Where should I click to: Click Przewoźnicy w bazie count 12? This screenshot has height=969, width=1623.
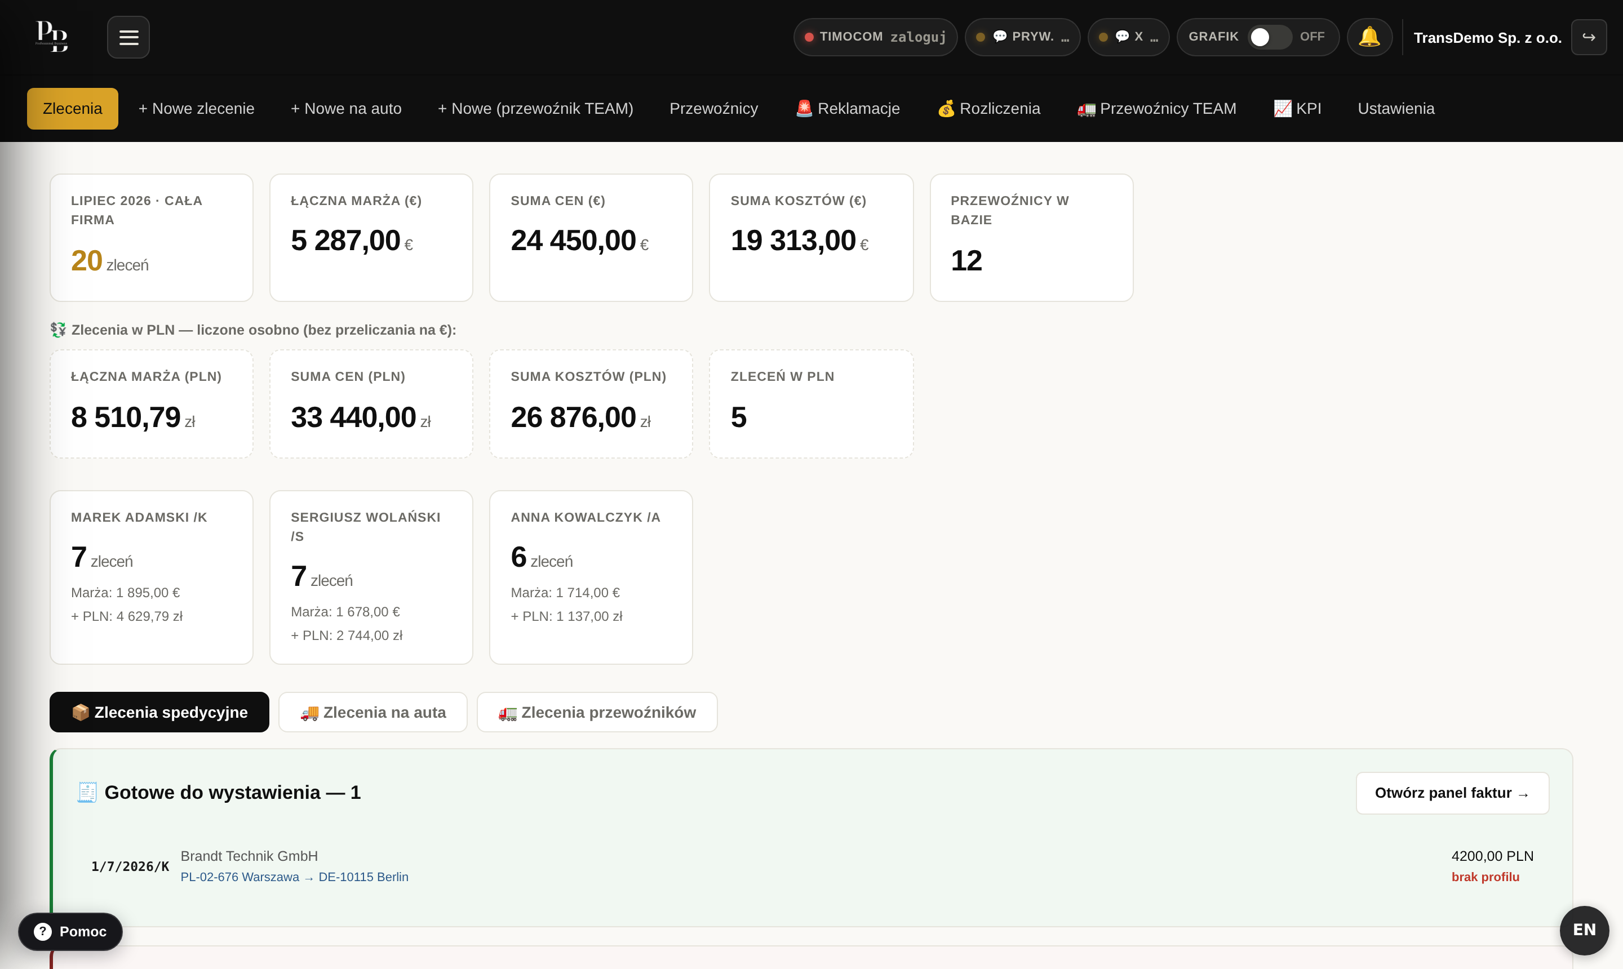point(966,261)
